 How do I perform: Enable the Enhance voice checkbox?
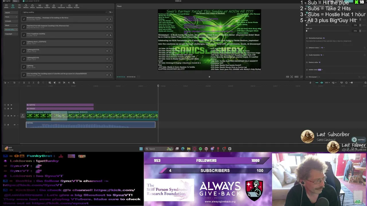[307, 48]
